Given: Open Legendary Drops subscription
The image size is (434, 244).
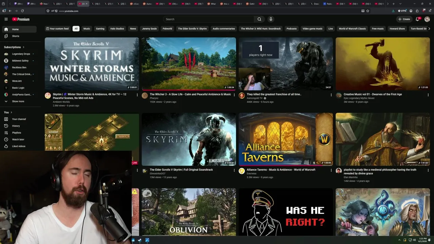Looking at the screenshot, I should 20,54.
